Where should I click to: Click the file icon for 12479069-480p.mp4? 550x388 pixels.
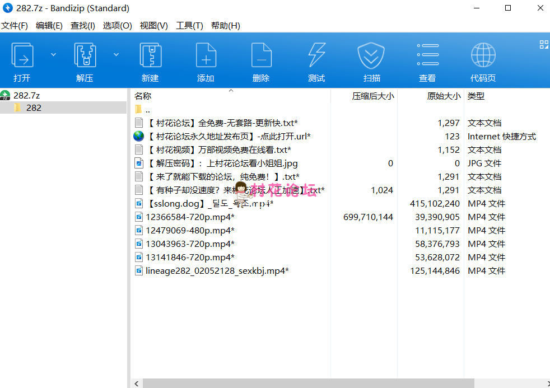point(139,230)
